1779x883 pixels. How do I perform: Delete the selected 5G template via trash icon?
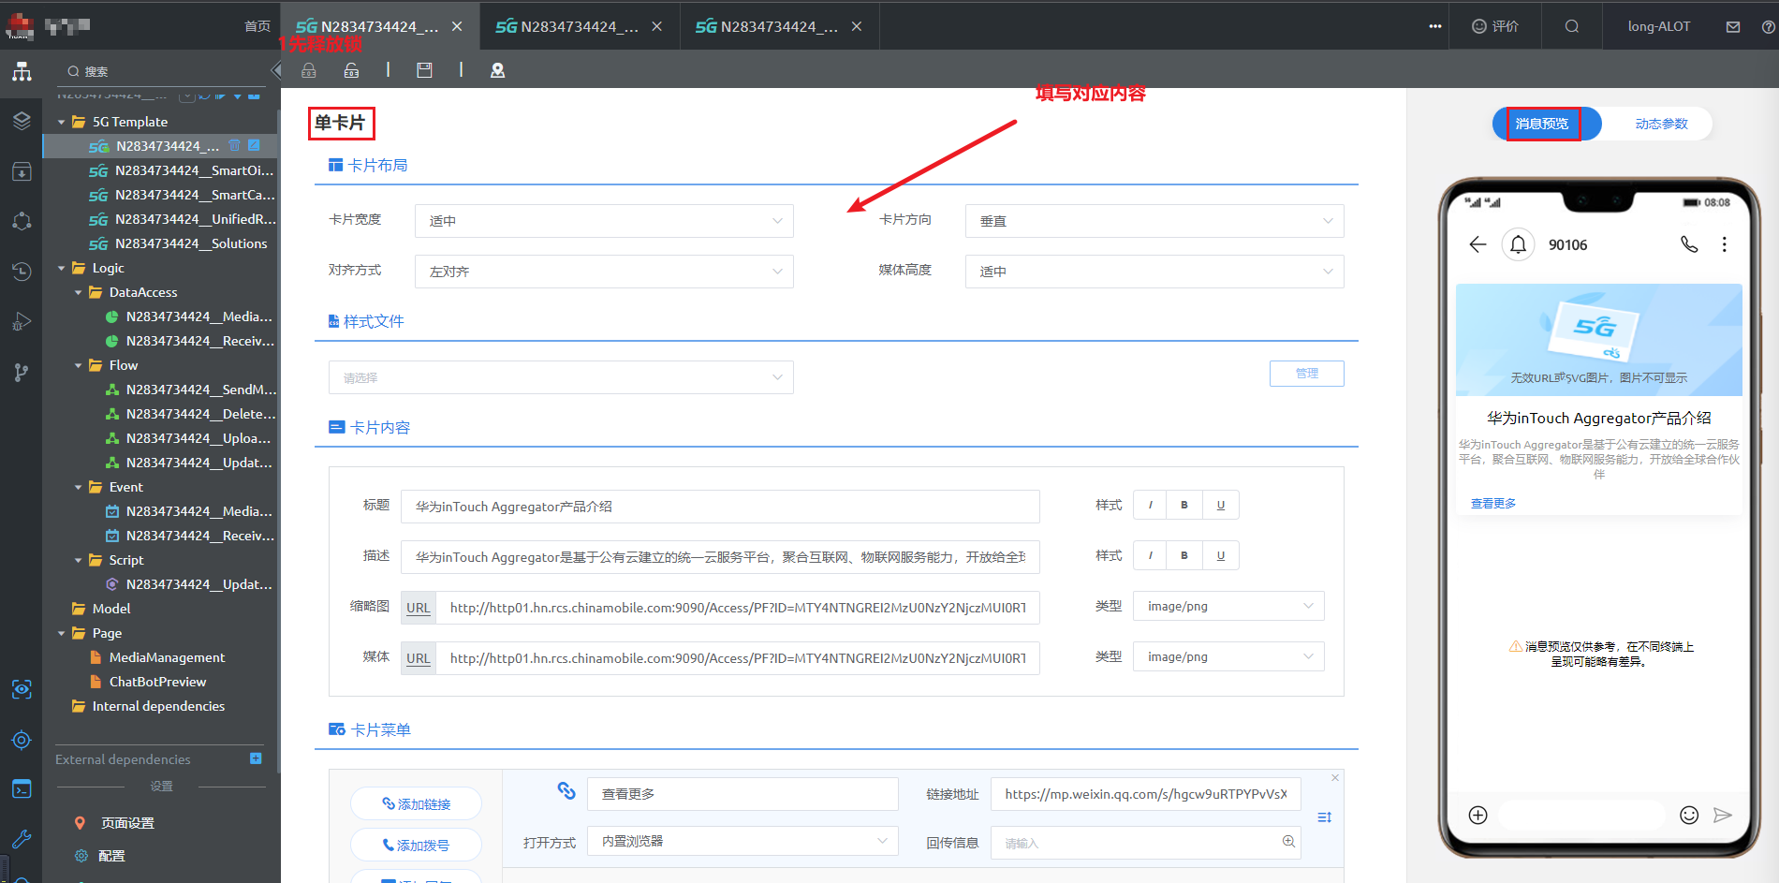coord(234,145)
